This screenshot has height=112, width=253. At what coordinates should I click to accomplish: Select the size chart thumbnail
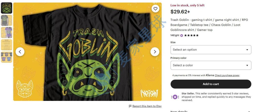7,45
